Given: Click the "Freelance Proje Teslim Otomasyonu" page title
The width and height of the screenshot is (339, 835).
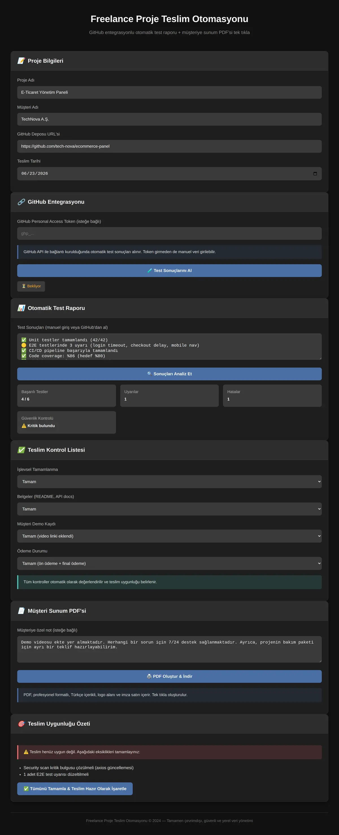Looking at the screenshot, I should tap(169, 19).
